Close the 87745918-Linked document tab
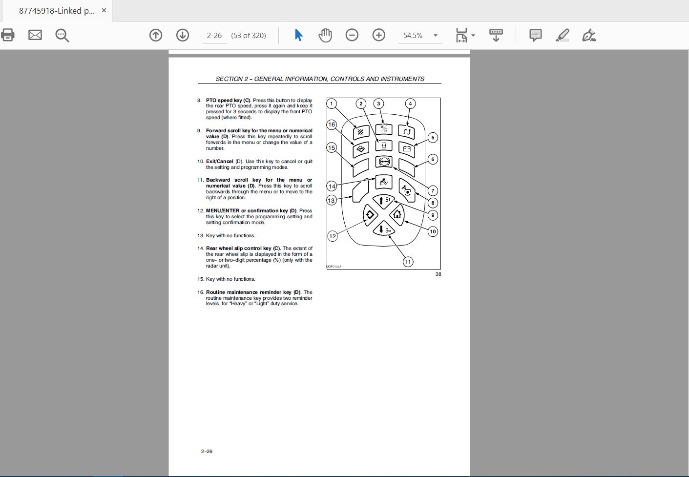 tap(104, 10)
